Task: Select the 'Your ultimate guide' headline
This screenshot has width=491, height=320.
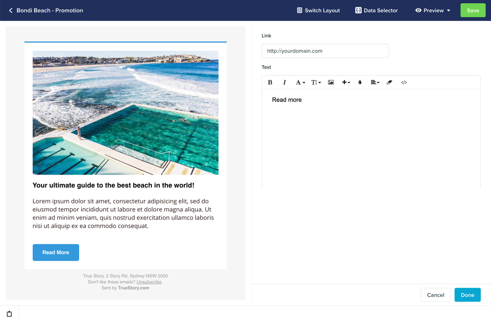Action: (113, 185)
